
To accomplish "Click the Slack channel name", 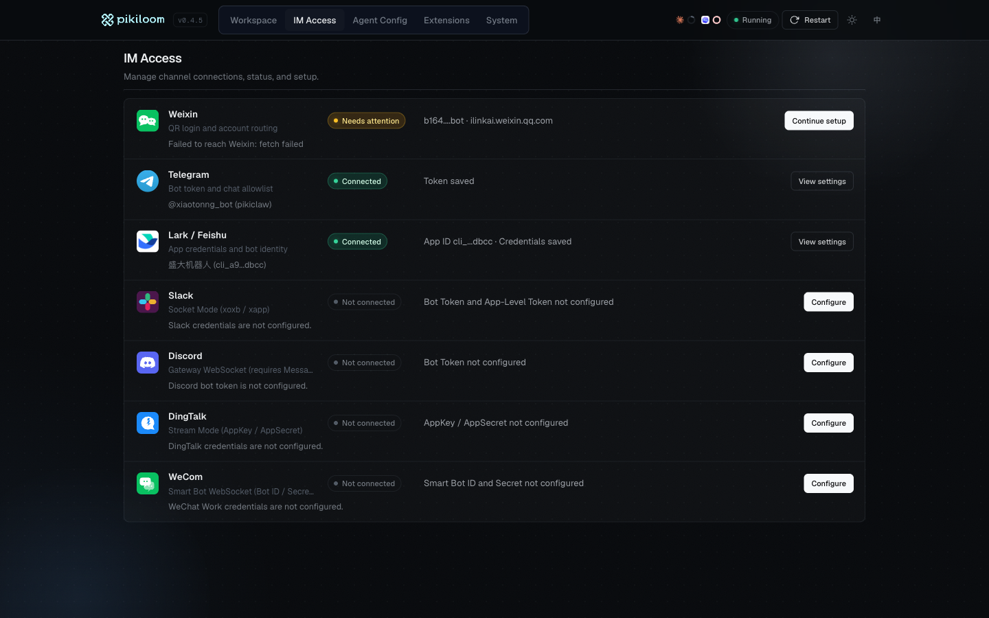I will tap(181, 295).
